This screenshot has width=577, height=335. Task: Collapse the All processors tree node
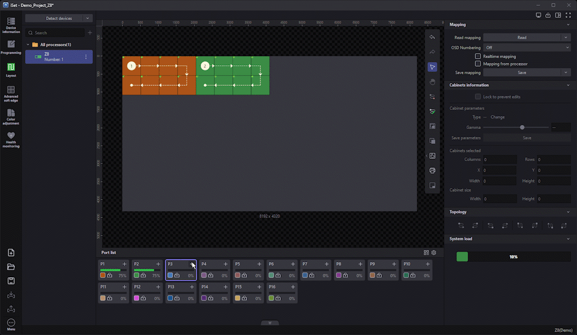tap(28, 45)
